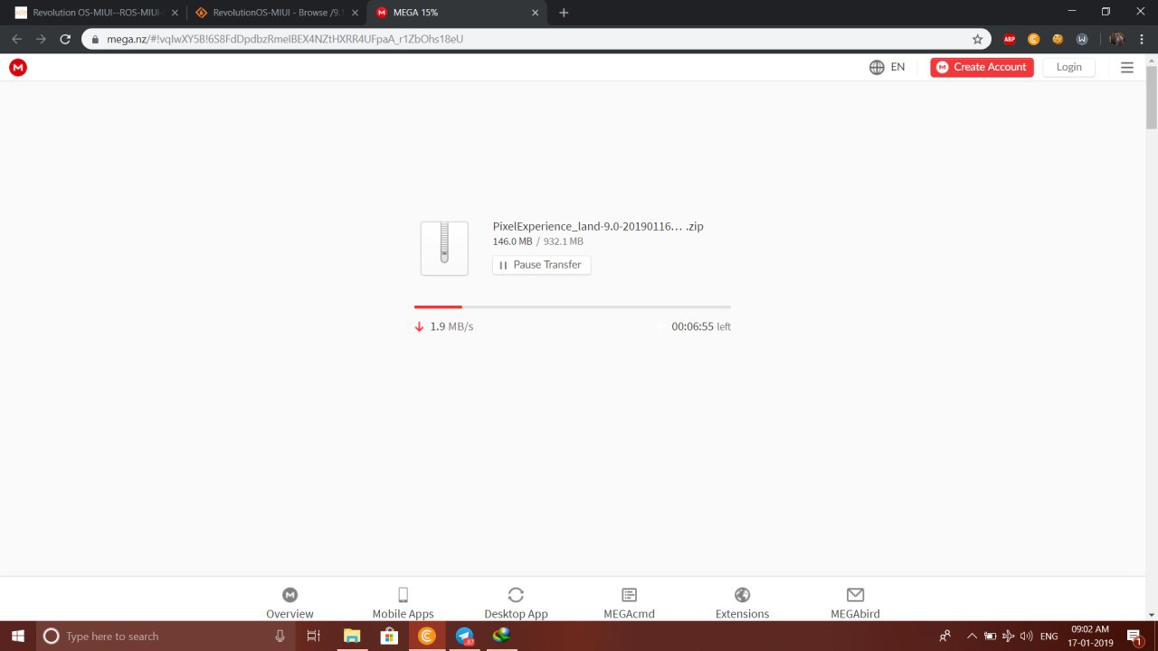1158x651 pixels.
Task: Click the Type here to search box
Action: [166, 636]
